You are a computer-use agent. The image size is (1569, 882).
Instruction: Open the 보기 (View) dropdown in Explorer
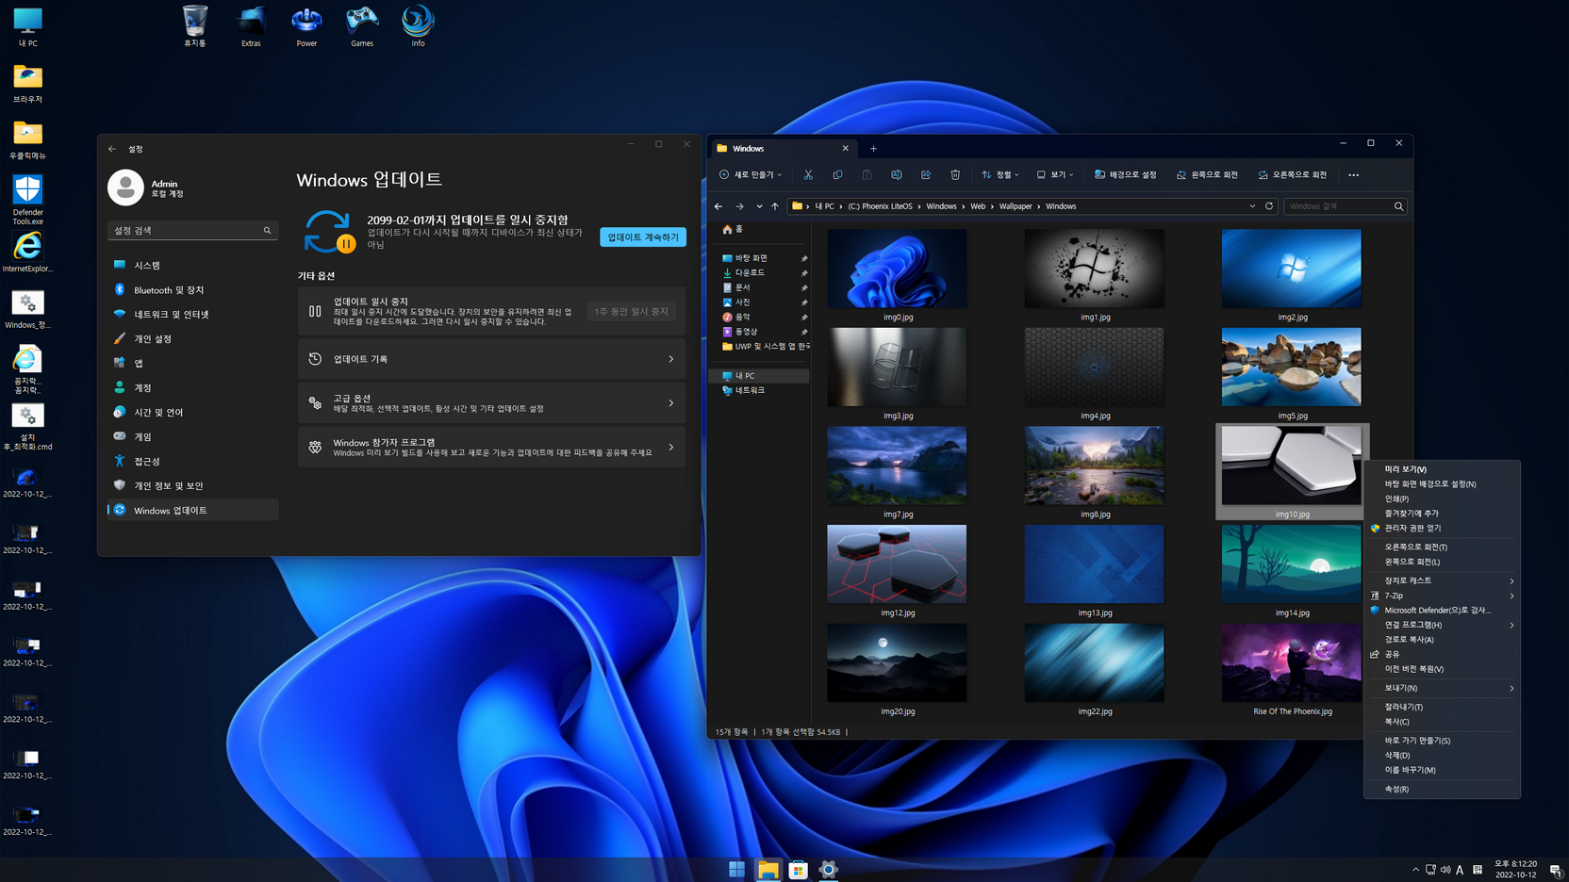[1055, 174]
